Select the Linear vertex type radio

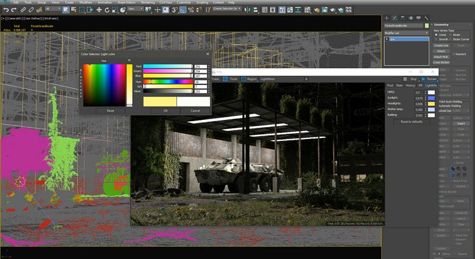pyautogui.click(x=438, y=34)
